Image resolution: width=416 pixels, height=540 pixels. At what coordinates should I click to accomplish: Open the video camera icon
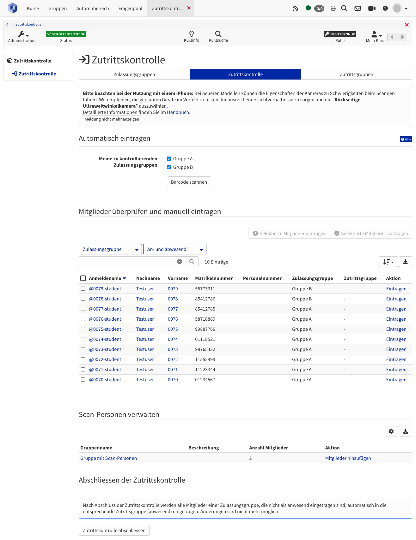pyautogui.click(x=372, y=9)
